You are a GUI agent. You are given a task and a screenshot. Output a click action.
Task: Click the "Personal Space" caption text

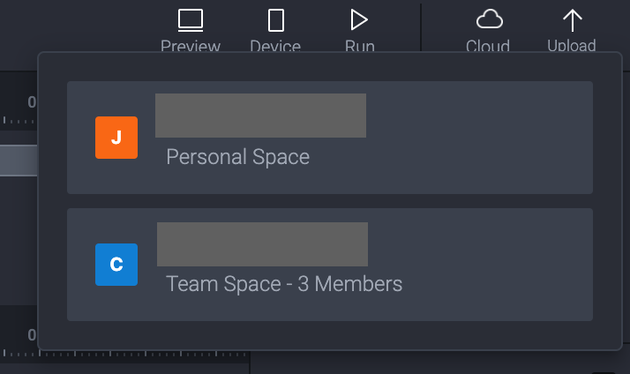pyautogui.click(x=238, y=157)
